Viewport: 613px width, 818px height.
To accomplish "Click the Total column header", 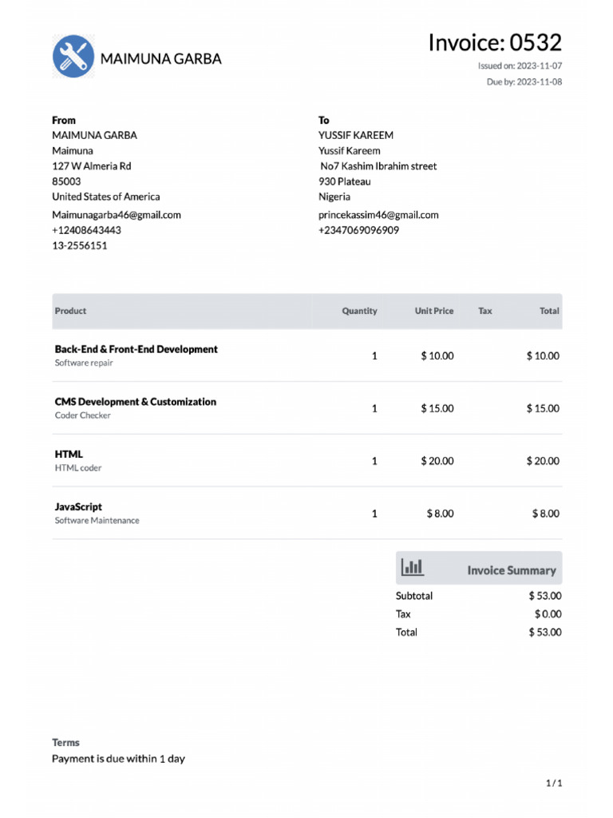I will coord(549,311).
